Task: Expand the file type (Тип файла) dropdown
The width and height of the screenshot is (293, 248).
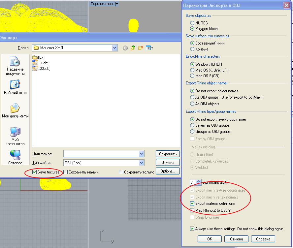Action: (x=142, y=163)
